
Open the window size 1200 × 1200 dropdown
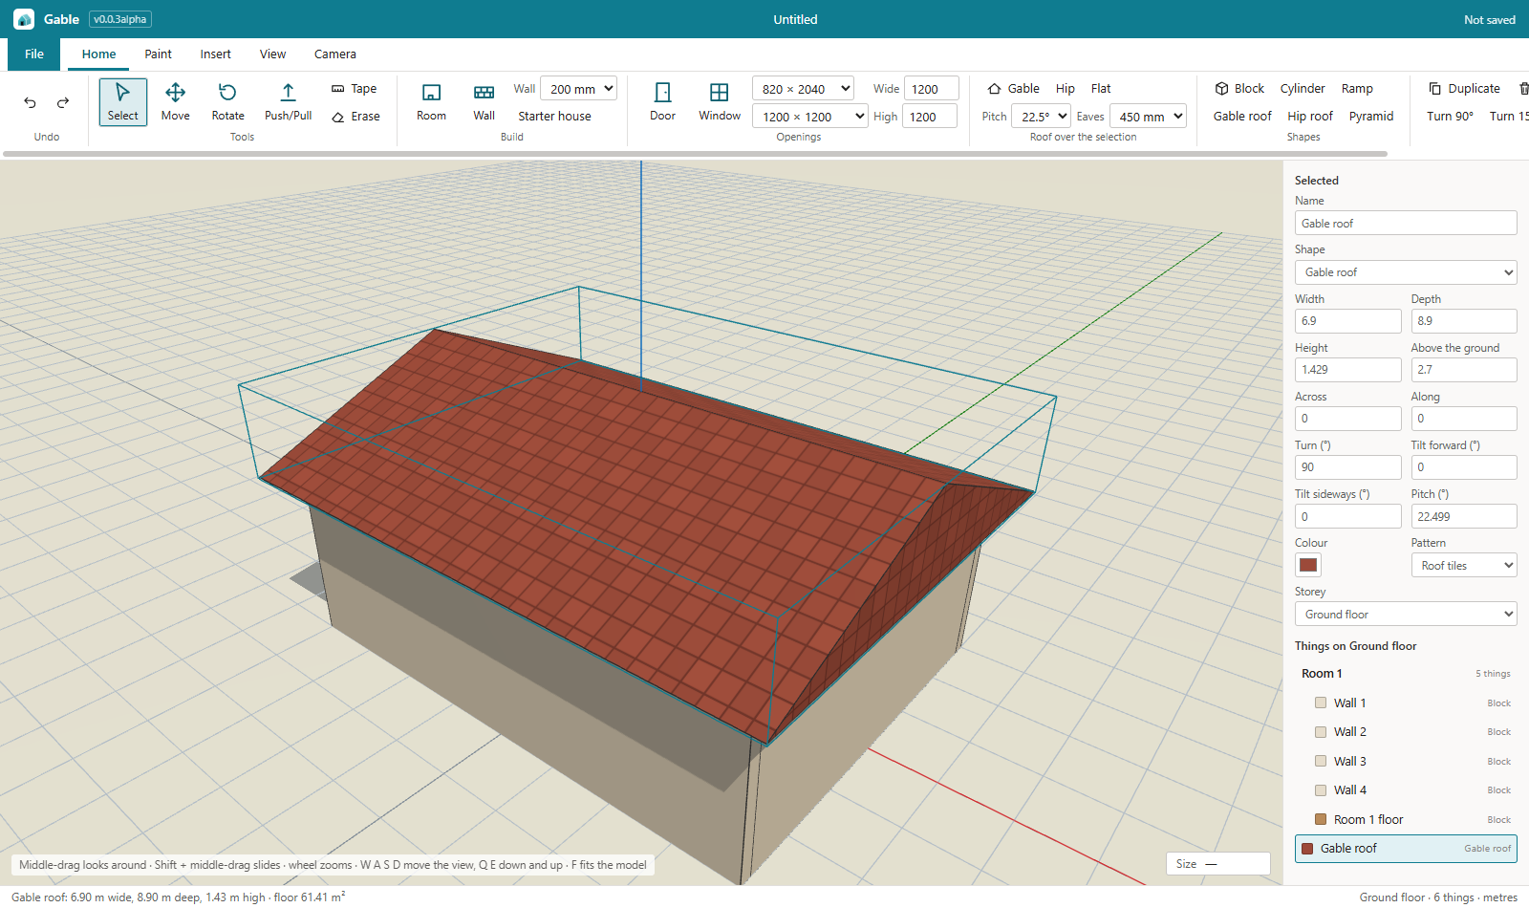click(810, 117)
